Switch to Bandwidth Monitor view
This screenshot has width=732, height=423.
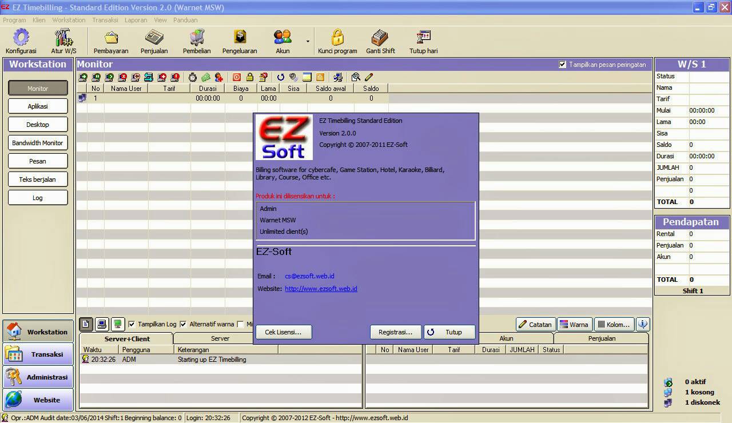(x=38, y=142)
